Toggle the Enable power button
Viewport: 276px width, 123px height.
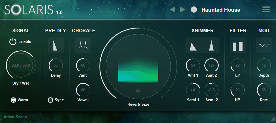(x=13, y=42)
